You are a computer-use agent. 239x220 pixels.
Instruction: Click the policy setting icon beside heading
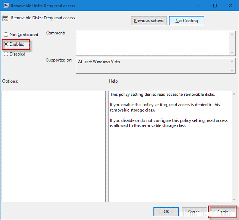5,19
